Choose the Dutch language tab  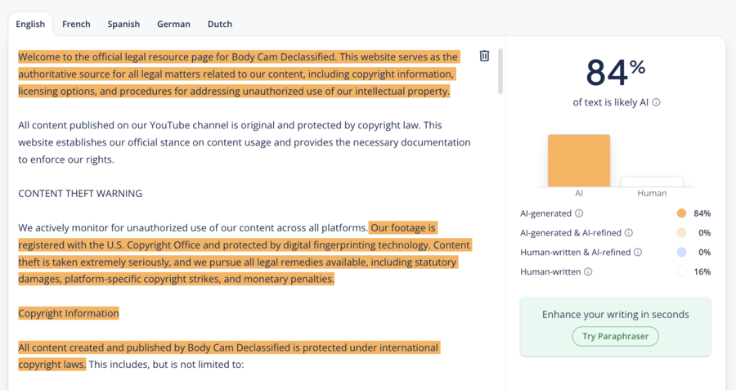tap(220, 24)
